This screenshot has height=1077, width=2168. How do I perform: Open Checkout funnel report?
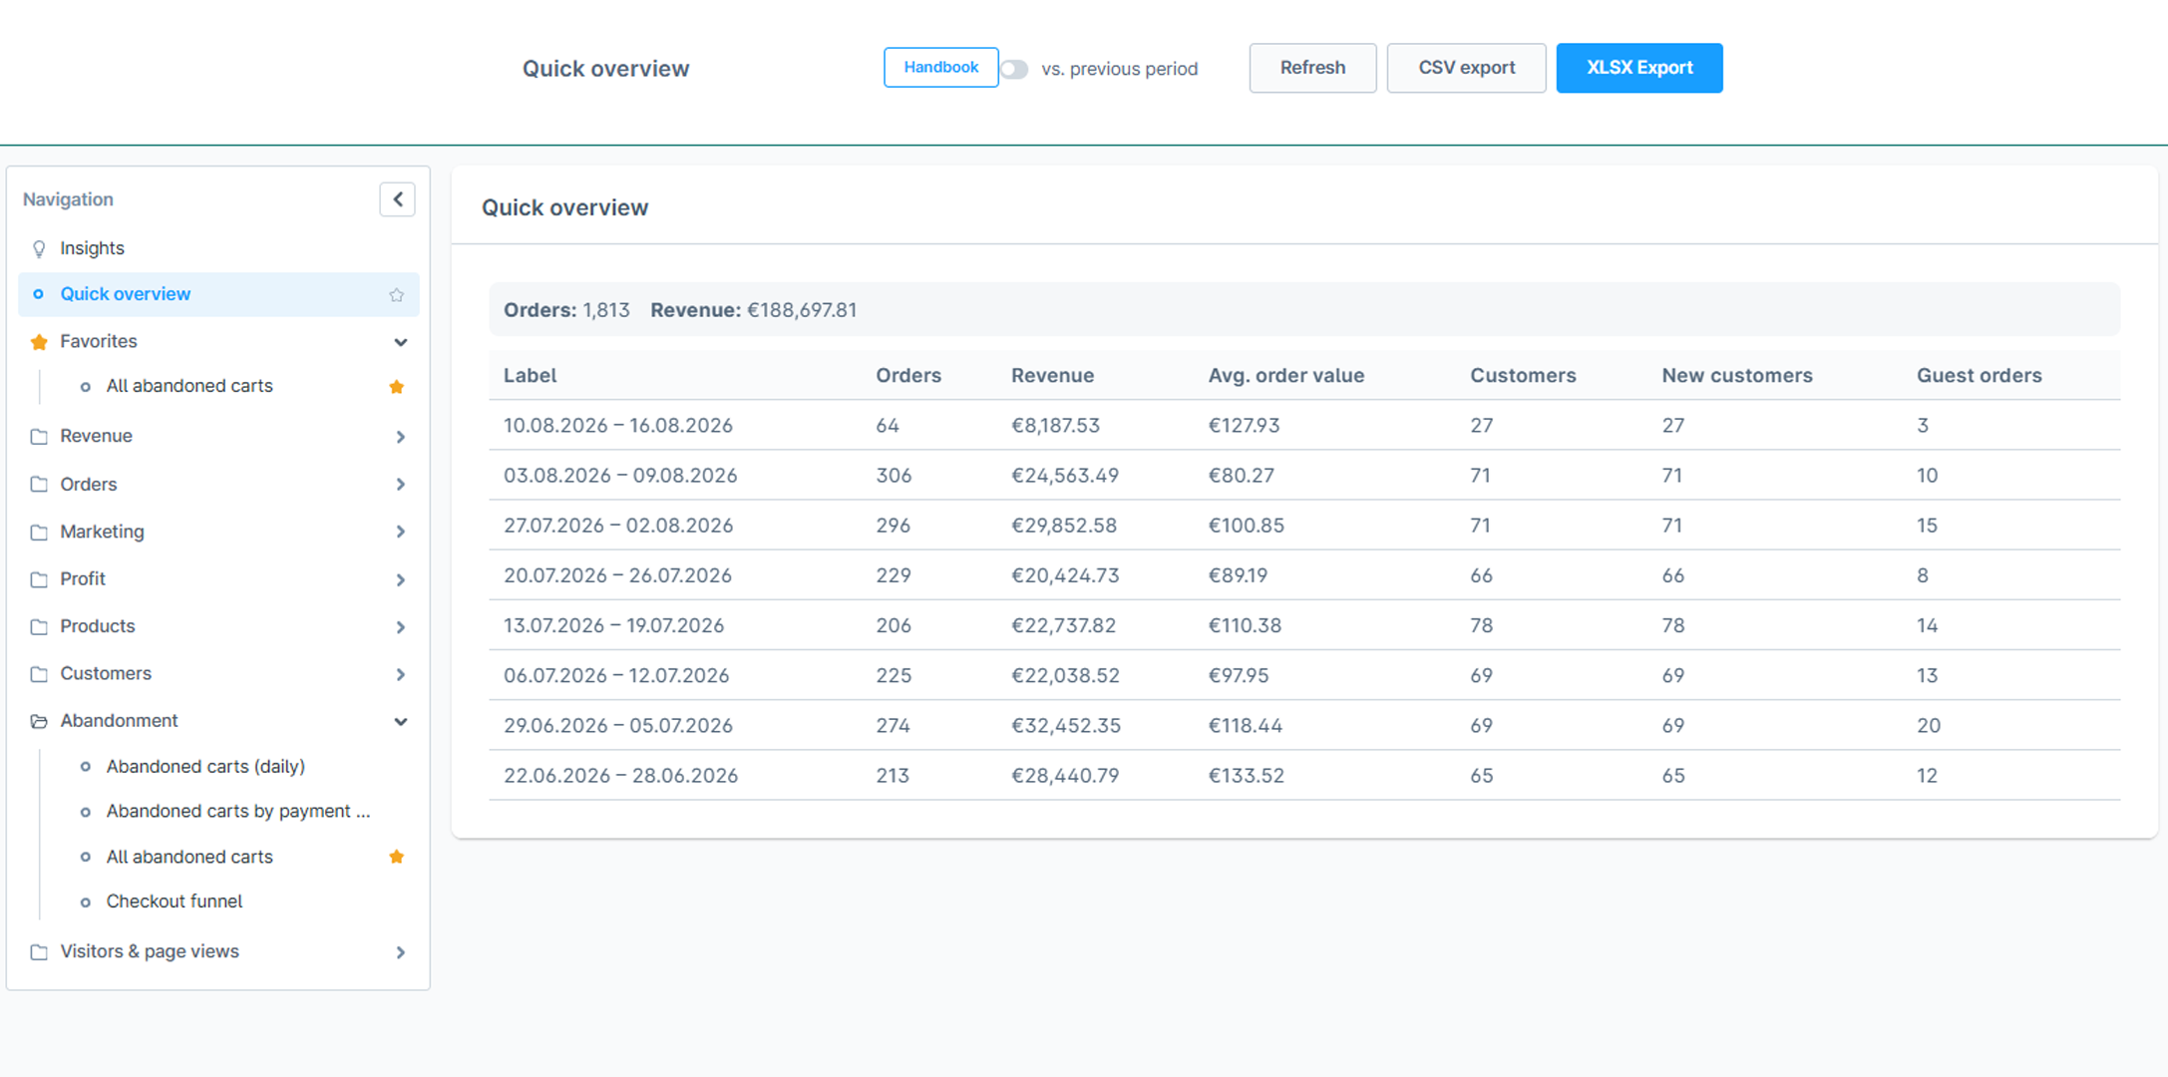click(x=175, y=901)
